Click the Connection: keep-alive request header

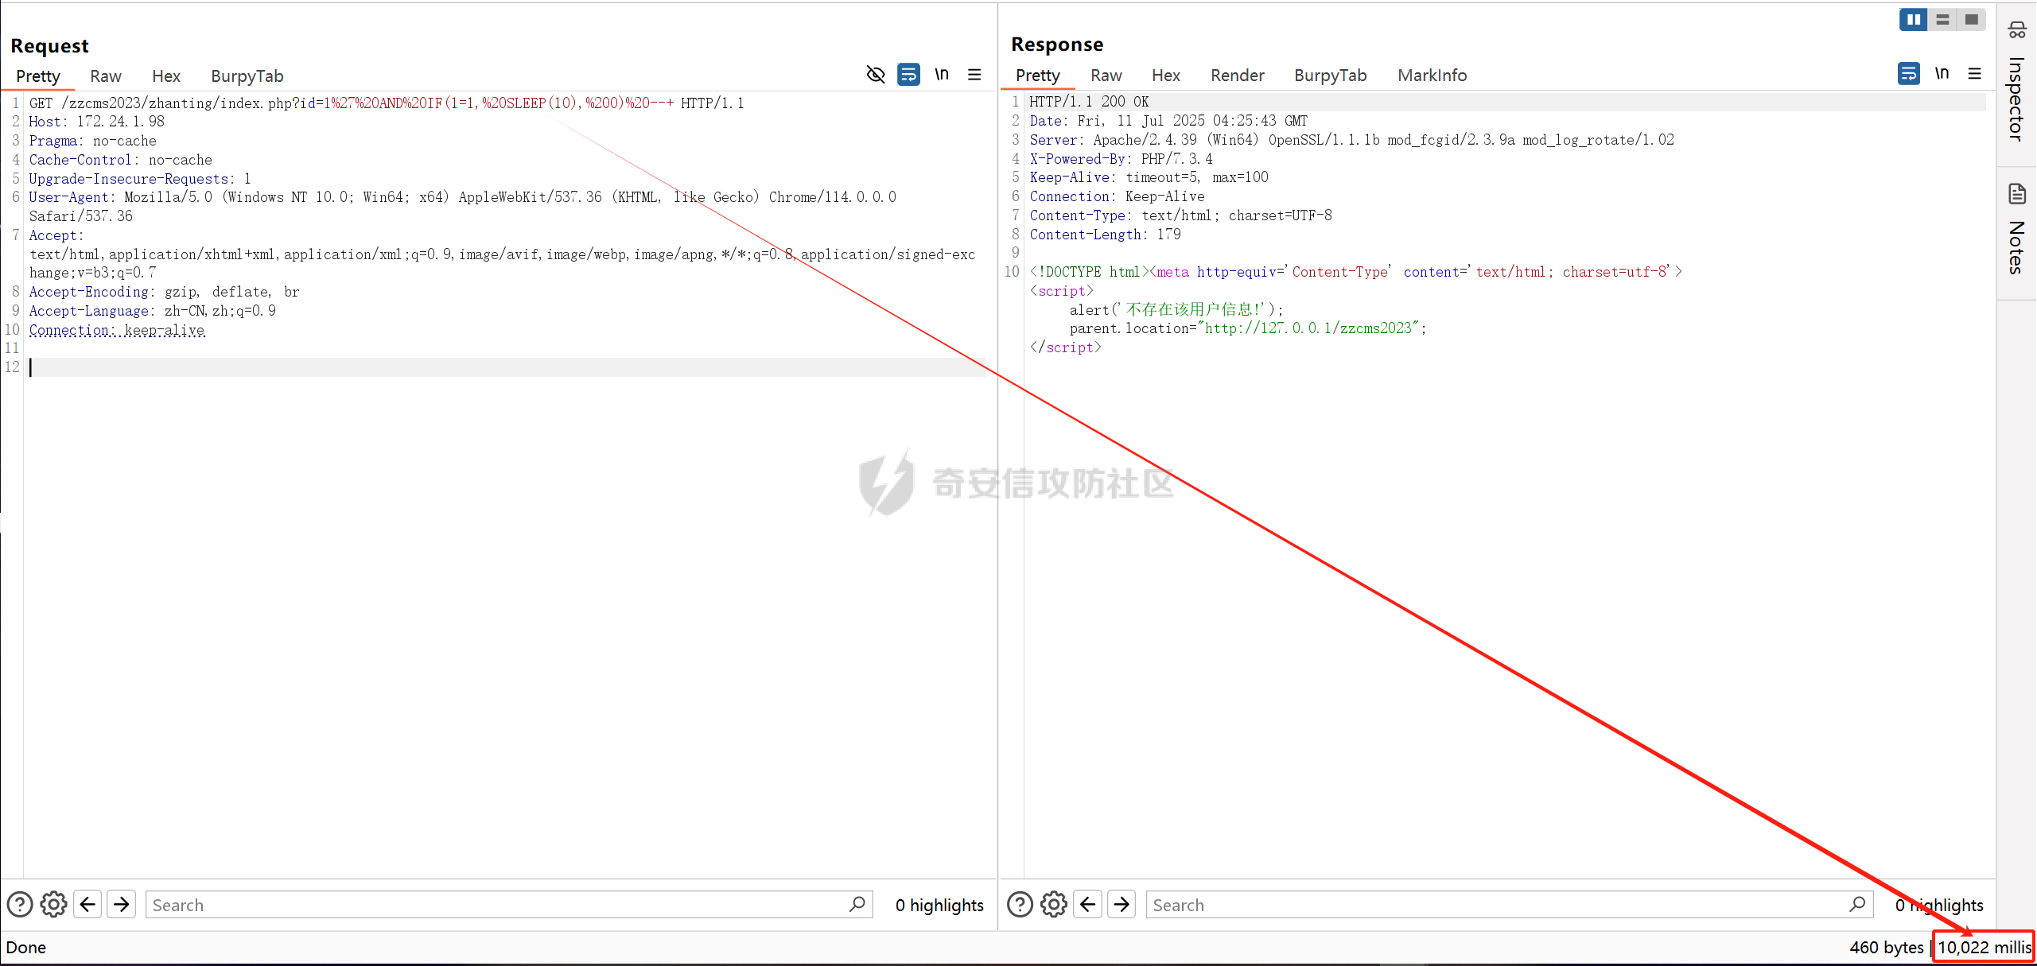coord(117,330)
